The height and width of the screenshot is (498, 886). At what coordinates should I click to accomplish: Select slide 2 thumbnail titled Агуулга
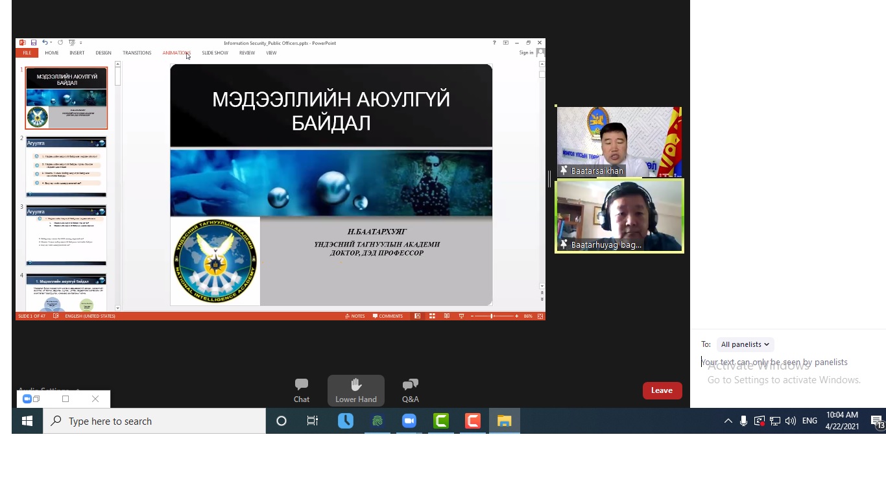coord(66,167)
